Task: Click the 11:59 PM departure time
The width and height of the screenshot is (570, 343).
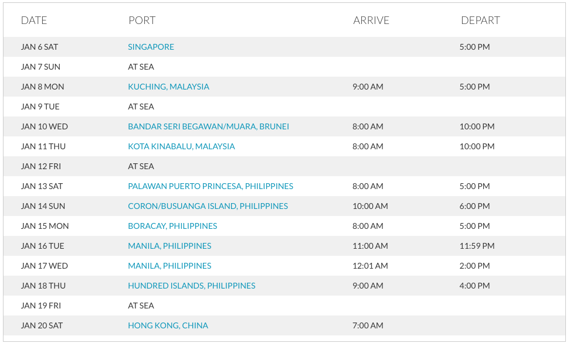Action: pos(477,246)
